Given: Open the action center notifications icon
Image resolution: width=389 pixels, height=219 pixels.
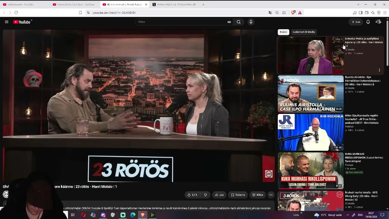Looking at the screenshot, I should pos(382,215).
